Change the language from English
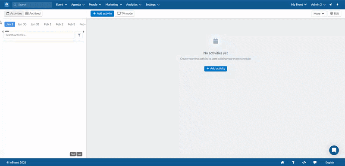This screenshot has width=345, height=166. click(329, 163)
